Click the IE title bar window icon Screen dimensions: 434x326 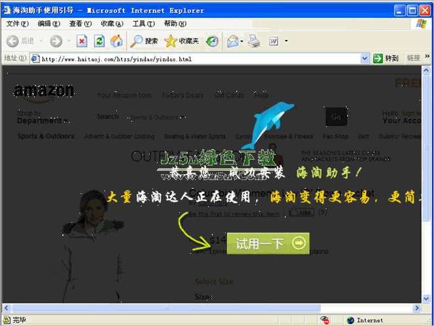(x=7, y=11)
